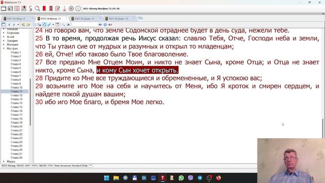Open Windows Start menu
Screen dimensions: 325x183
pos(107,178)
